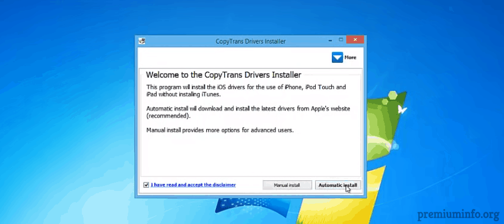The height and width of the screenshot is (224, 504).
Task: Open the More dropdown arrow
Action: click(337, 58)
